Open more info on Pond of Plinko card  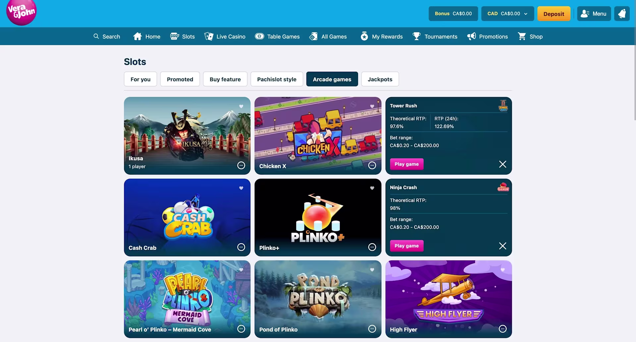tap(372, 329)
